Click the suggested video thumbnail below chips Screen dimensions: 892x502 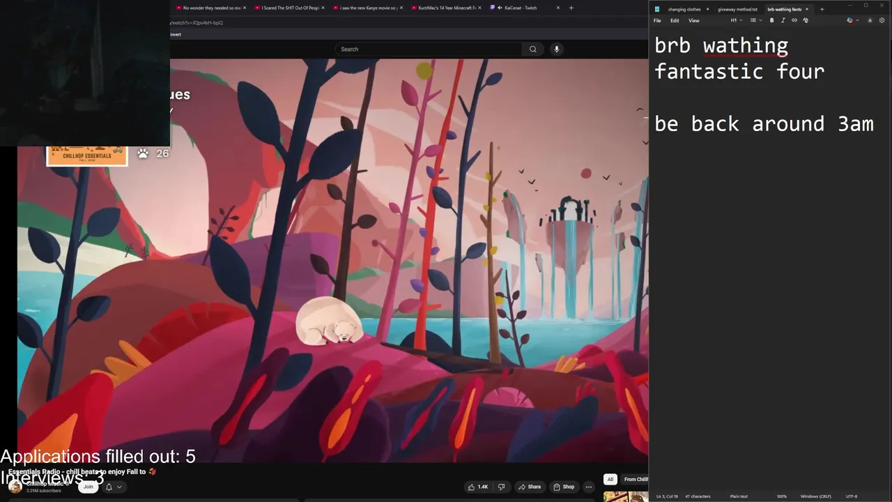[625, 496]
